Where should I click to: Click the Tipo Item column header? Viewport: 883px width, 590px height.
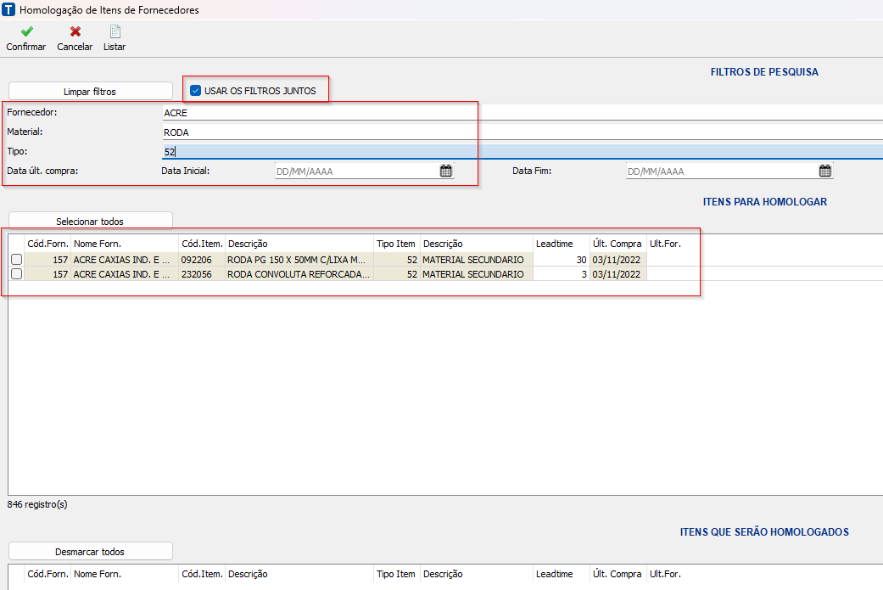coord(396,244)
